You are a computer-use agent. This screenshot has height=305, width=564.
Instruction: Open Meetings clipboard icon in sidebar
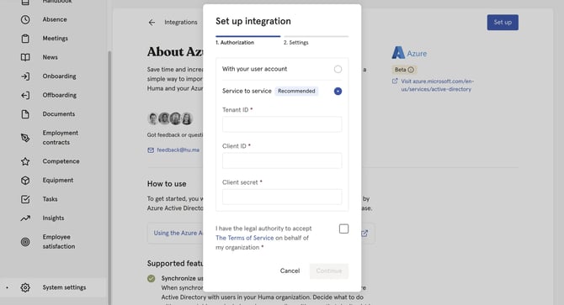tap(25, 39)
